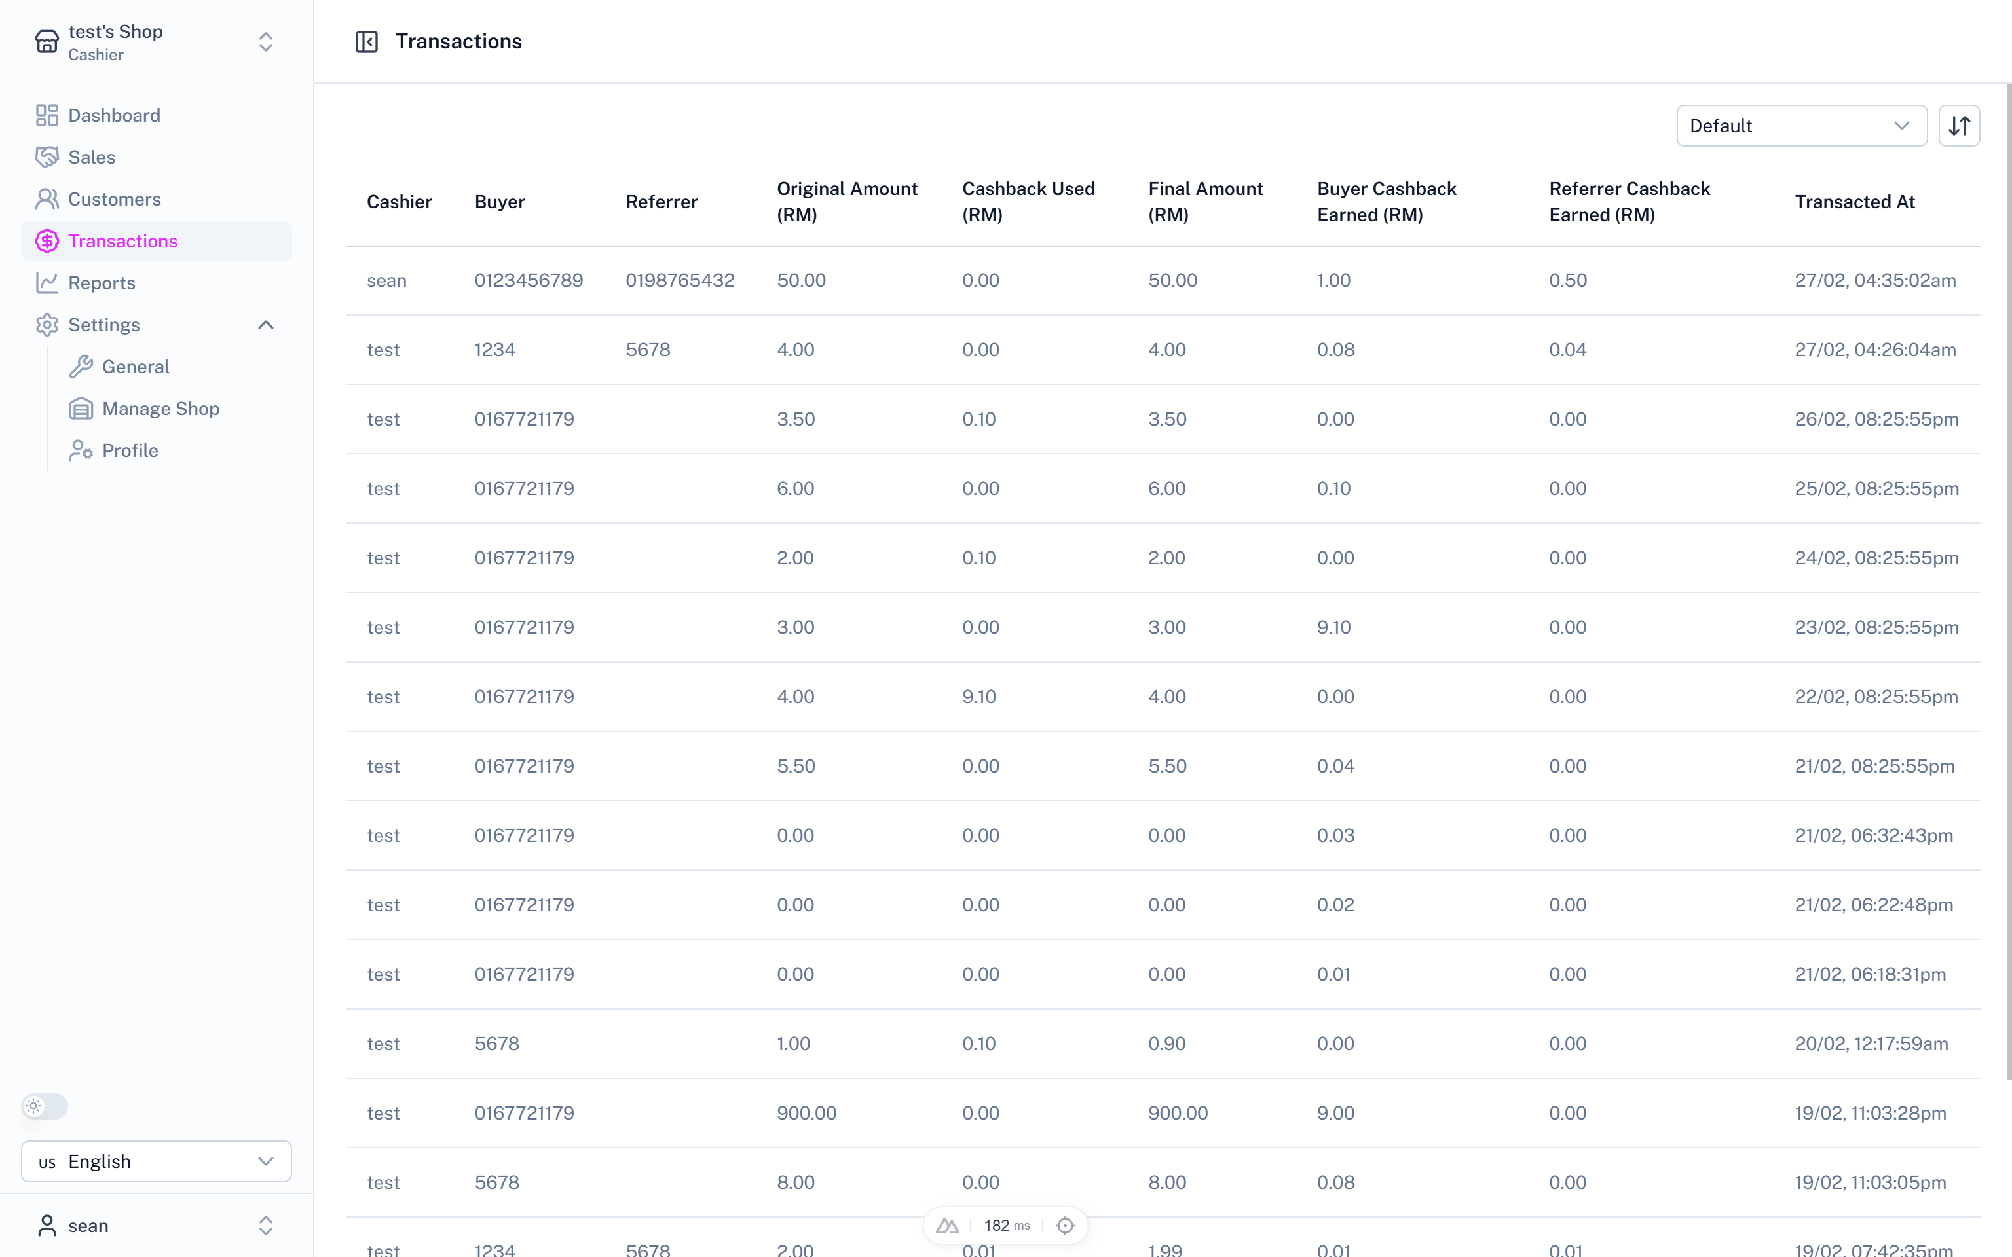Click Referrer Cashback Earned column header

pyautogui.click(x=1630, y=202)
